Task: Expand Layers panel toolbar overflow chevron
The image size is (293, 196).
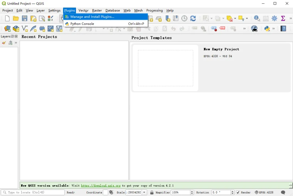Action: [16, 43]
